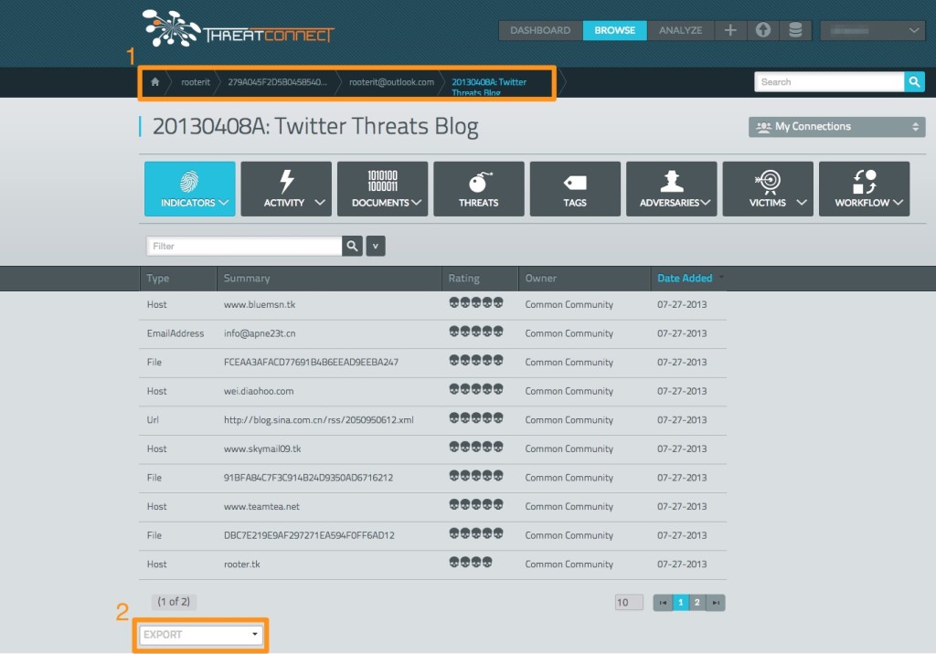Viewport: 936px width, 654px height.
Task: Focus the Filter input field
Action: tap(244, 246)
